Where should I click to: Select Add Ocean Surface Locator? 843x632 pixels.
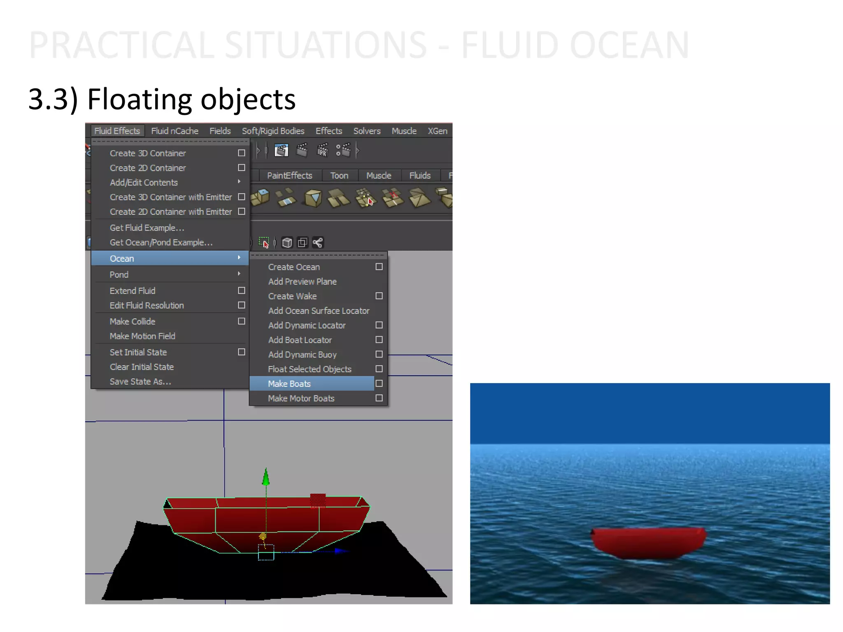pyautogui.click(x=319, y=311)
